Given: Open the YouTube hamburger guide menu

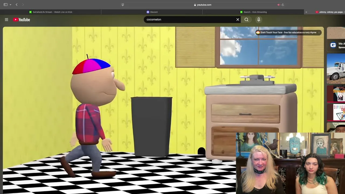Looking at the screenshot, I should pyautogui.click(x=6, y=19).
